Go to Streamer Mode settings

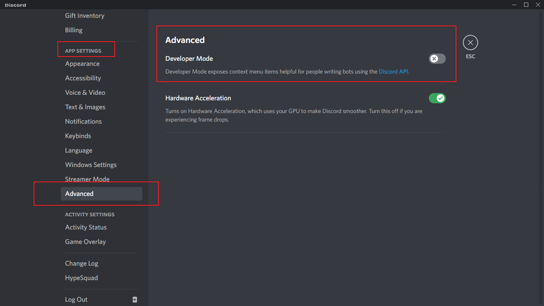tap(87, 179)
